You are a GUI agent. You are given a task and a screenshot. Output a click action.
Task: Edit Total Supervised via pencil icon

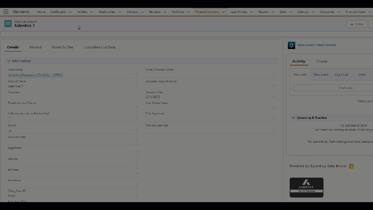point(274,118)
